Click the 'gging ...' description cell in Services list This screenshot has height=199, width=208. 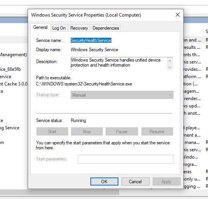192,186
